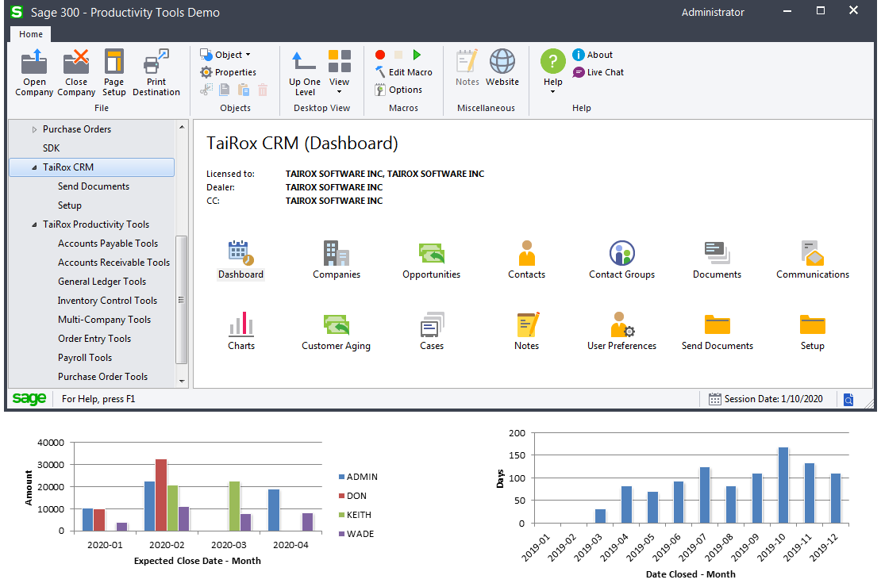Click the tree scrollbar down arrow
The height and width of the screenshot is (587, 881).
click(x=182, y=381)
